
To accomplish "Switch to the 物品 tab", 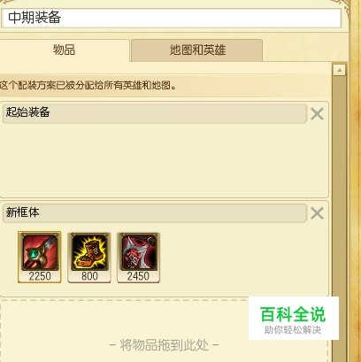I will (64, 50).
